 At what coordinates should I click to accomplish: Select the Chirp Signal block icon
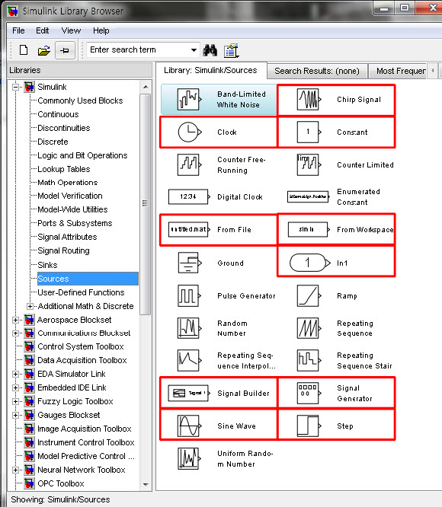[x=309, y=99]
